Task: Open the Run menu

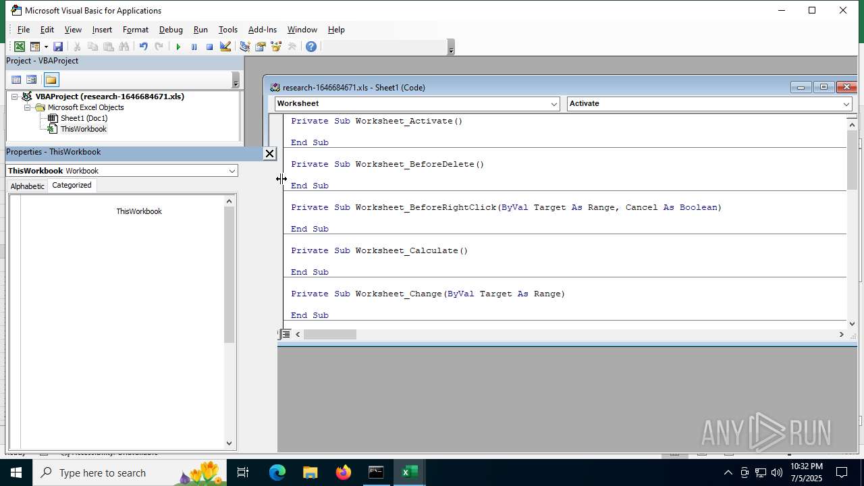Action: tap(200, 30)
